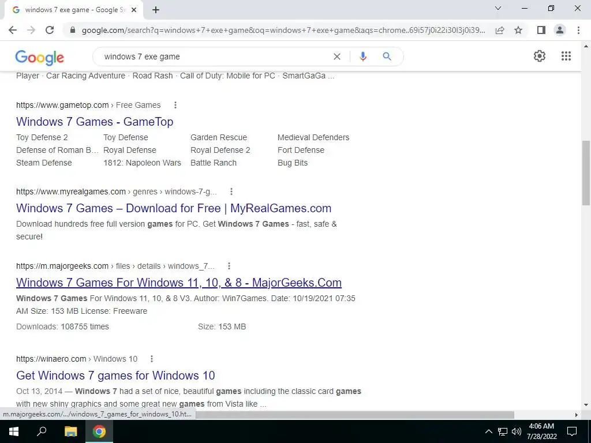Viewport: 591px width, 443px height.
Task: Click the Downloads: 108755 times text
Action: coord(62,326)
